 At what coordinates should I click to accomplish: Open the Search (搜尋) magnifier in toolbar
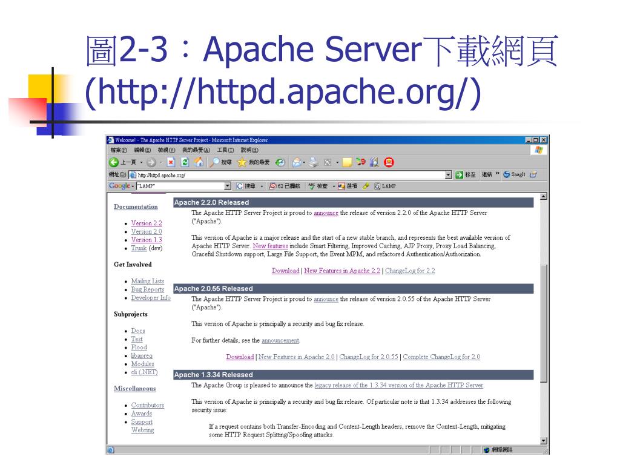pyautogui.click(x=220, y=162)
